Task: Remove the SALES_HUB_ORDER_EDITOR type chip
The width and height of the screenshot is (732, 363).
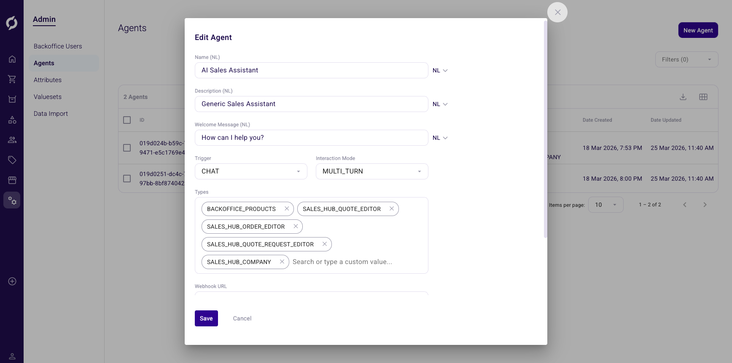Action: point(296,226)
